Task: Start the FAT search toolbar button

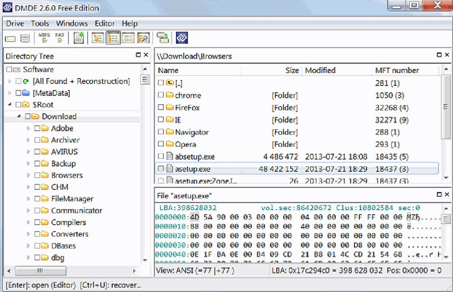Action: [x=60, y=38]
